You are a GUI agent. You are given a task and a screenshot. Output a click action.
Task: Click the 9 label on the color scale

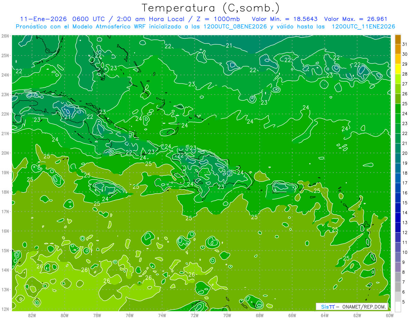pyautogui.click(x=404, y=262)
